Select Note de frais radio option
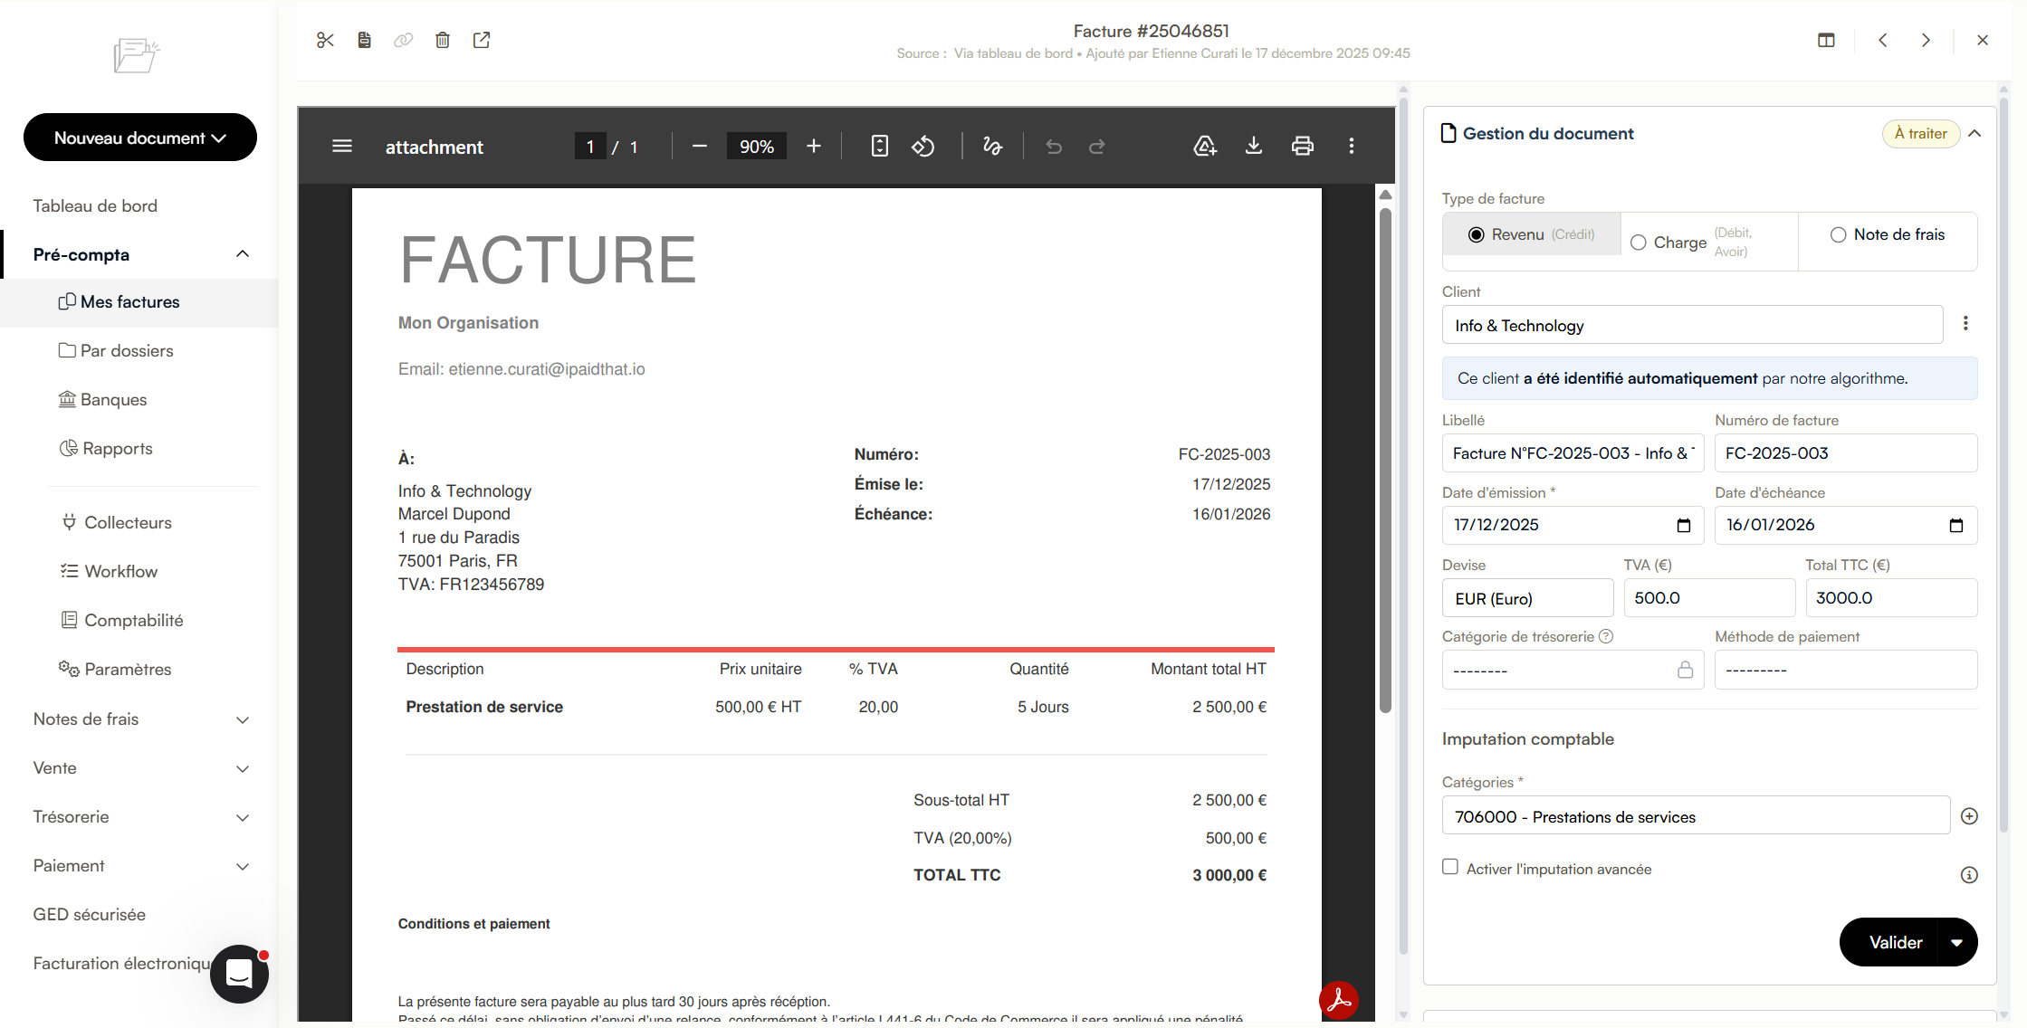The height and width of the screenshot is (1028, 2027). tap(1838, 235)
